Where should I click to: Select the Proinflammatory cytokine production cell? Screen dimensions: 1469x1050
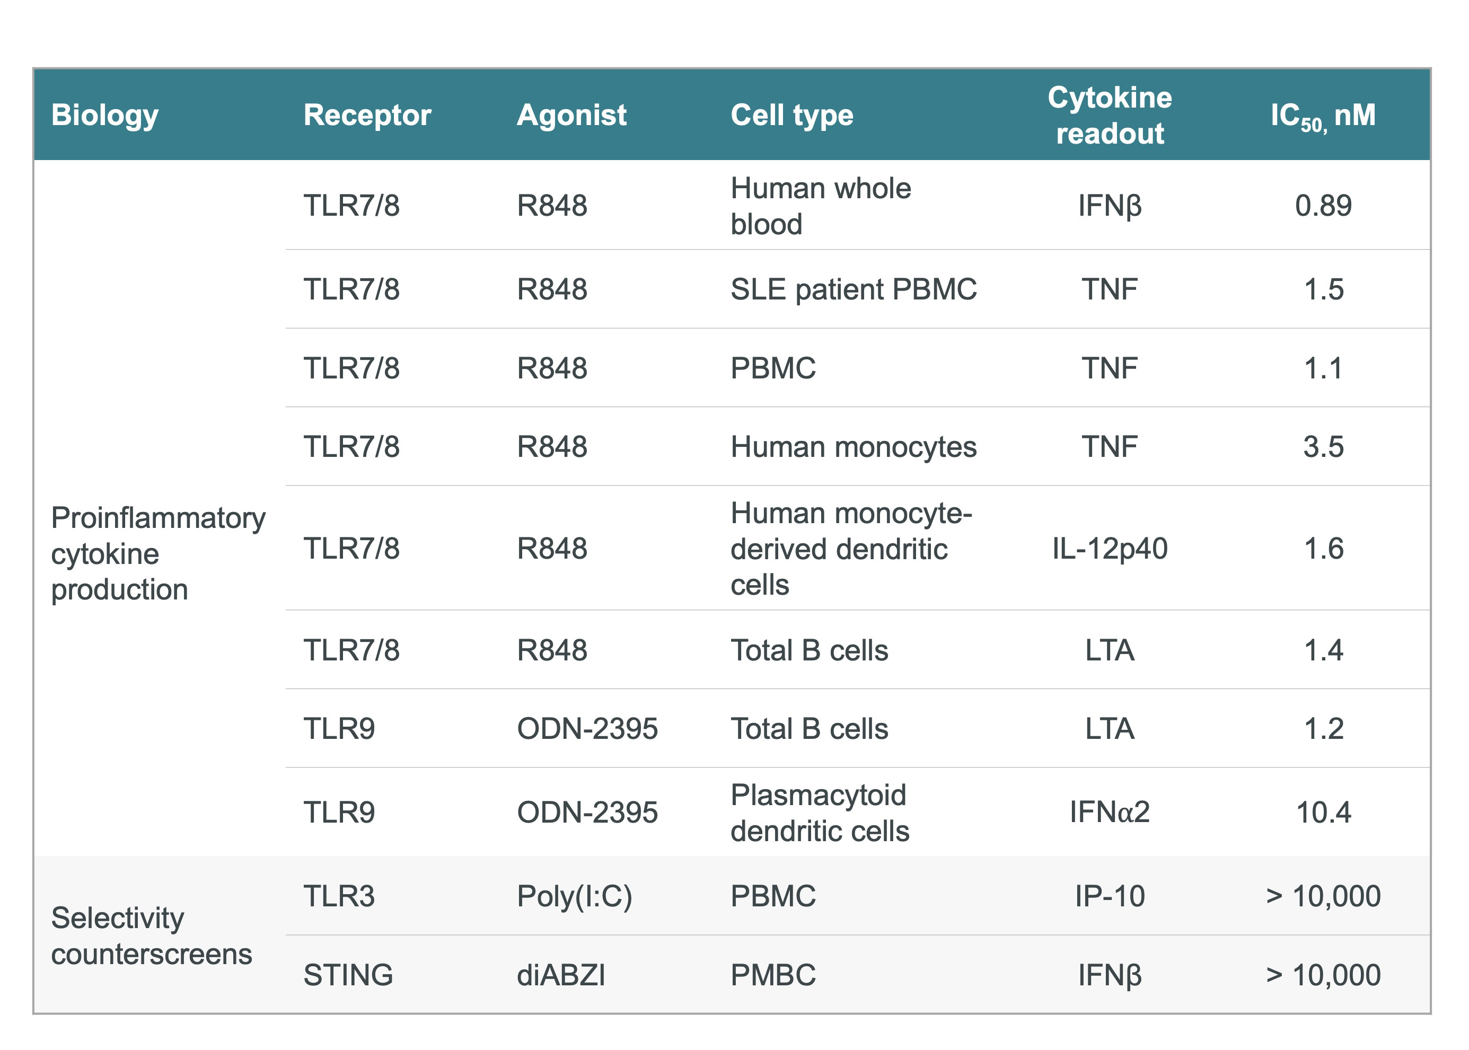158,553
